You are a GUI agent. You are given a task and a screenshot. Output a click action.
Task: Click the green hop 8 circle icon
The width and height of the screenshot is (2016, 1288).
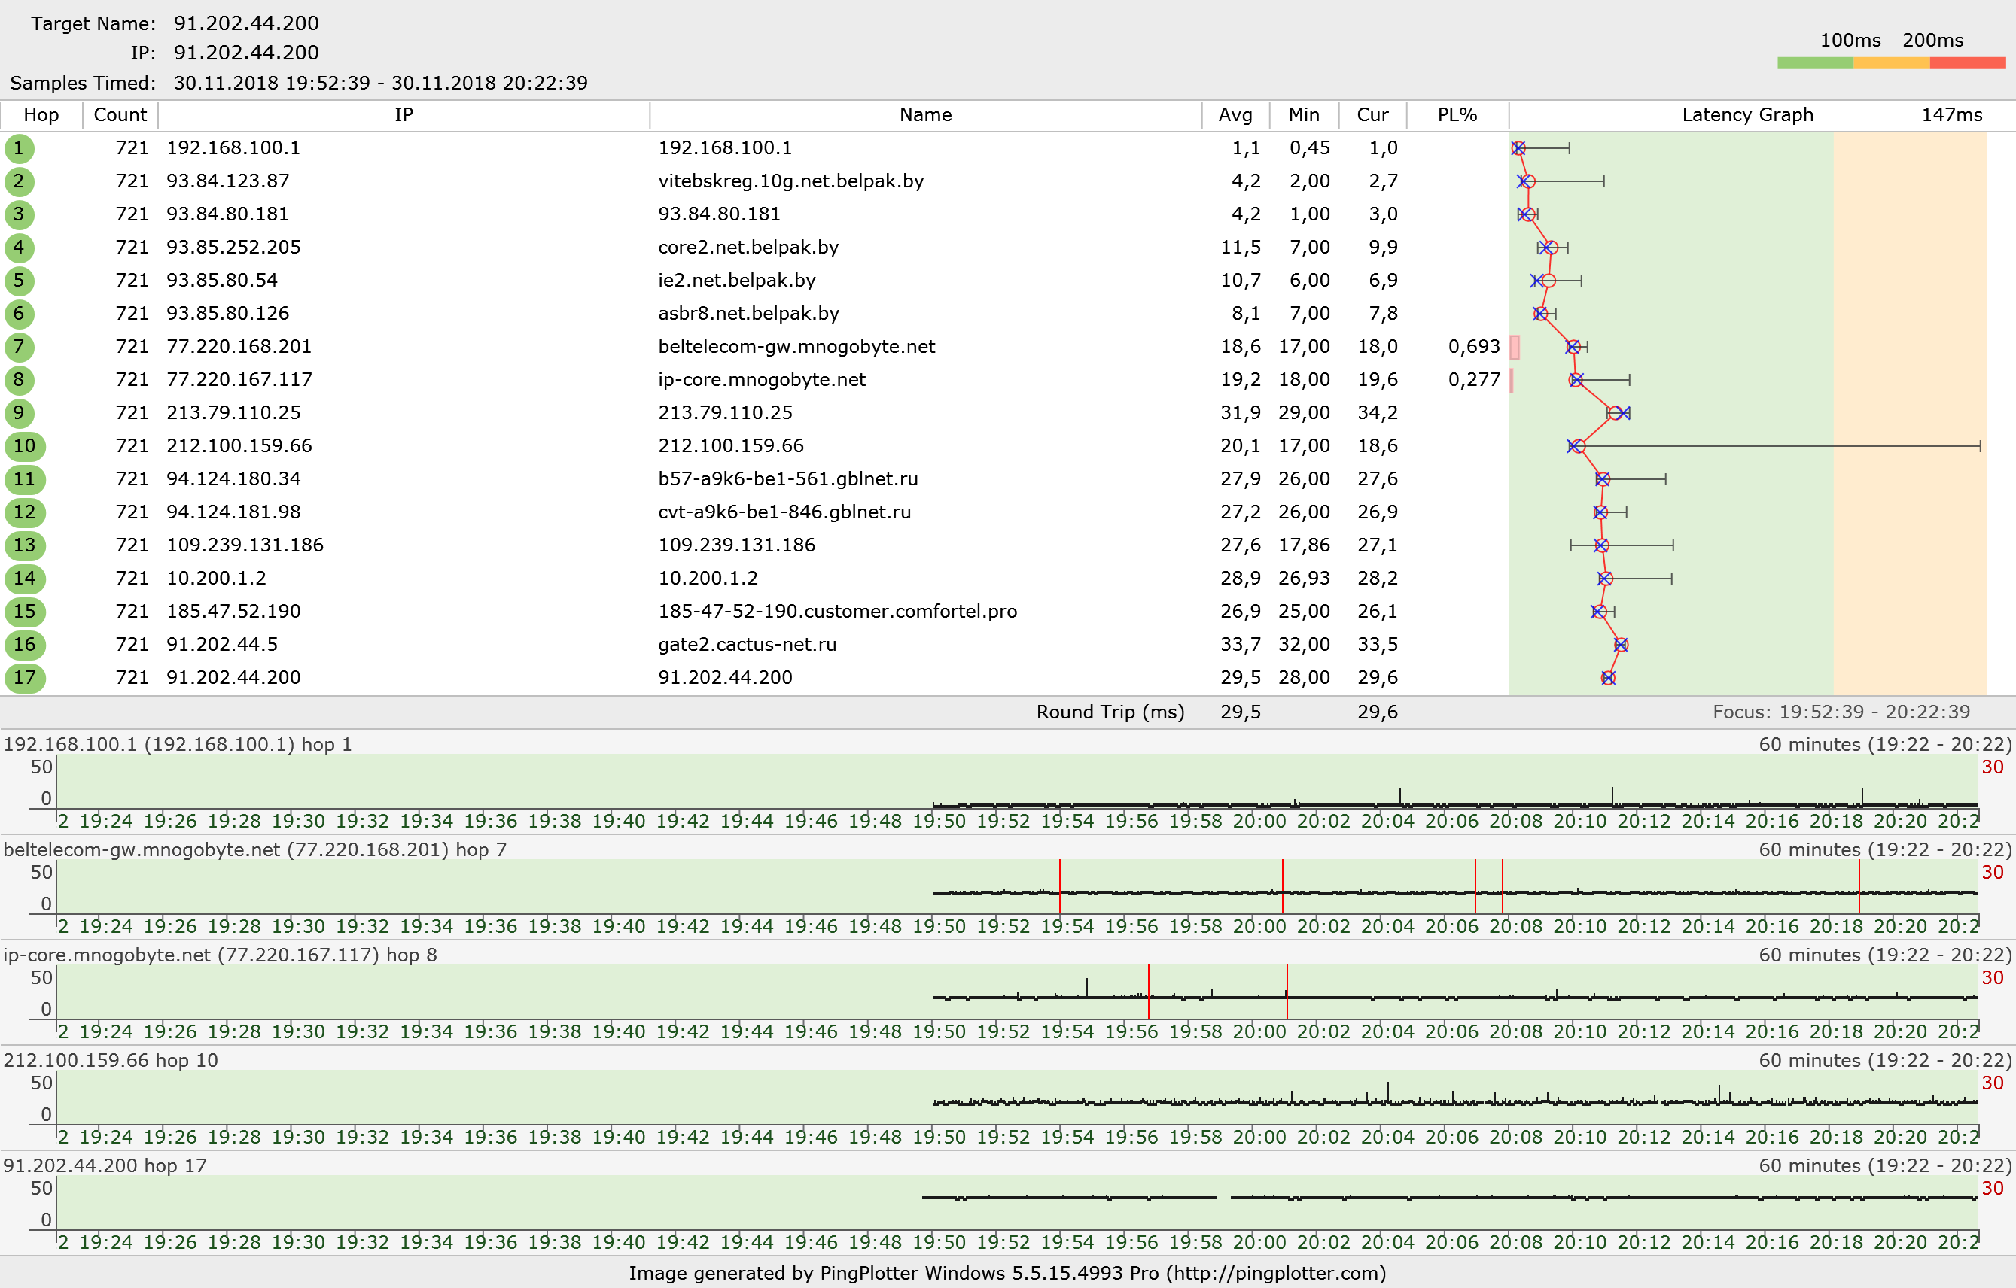(x=20, y=380)
